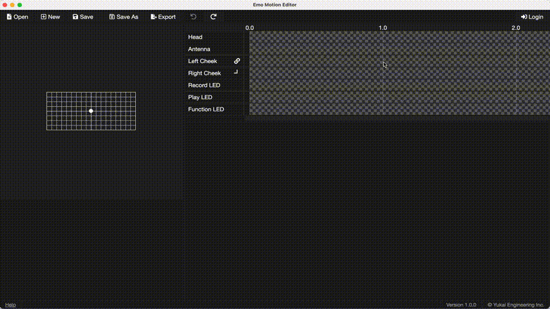
Task: Export the motion using Export
Action: tap(163, 17)
